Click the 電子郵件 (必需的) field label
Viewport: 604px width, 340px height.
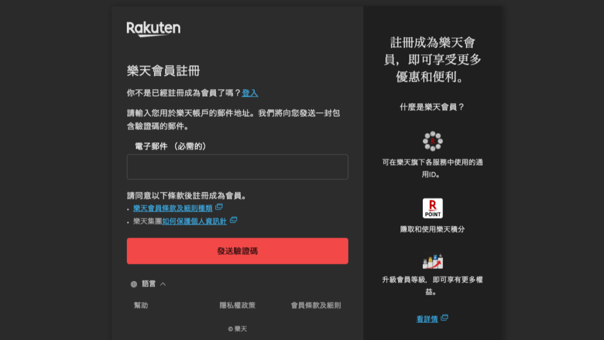click(170, 146)
